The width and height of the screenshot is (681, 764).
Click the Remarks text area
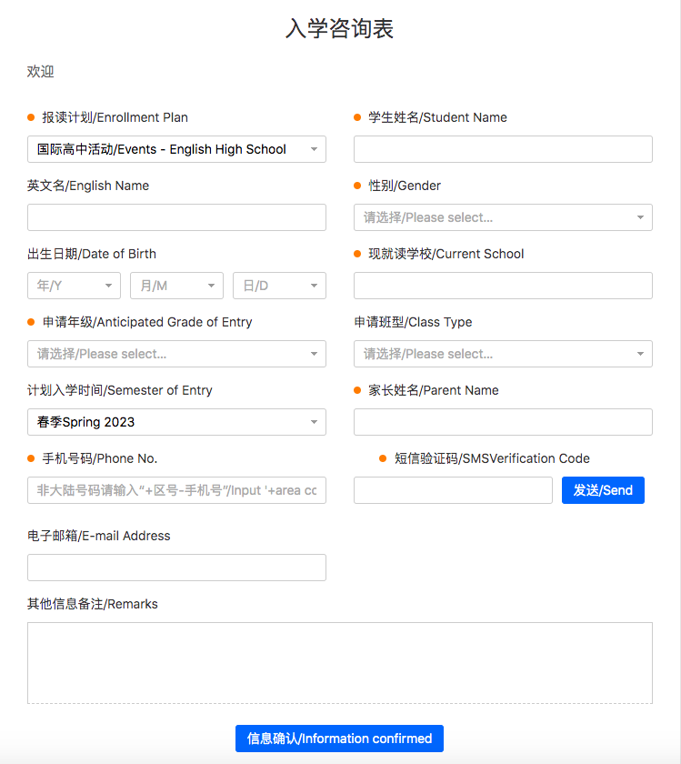[339, 663]
